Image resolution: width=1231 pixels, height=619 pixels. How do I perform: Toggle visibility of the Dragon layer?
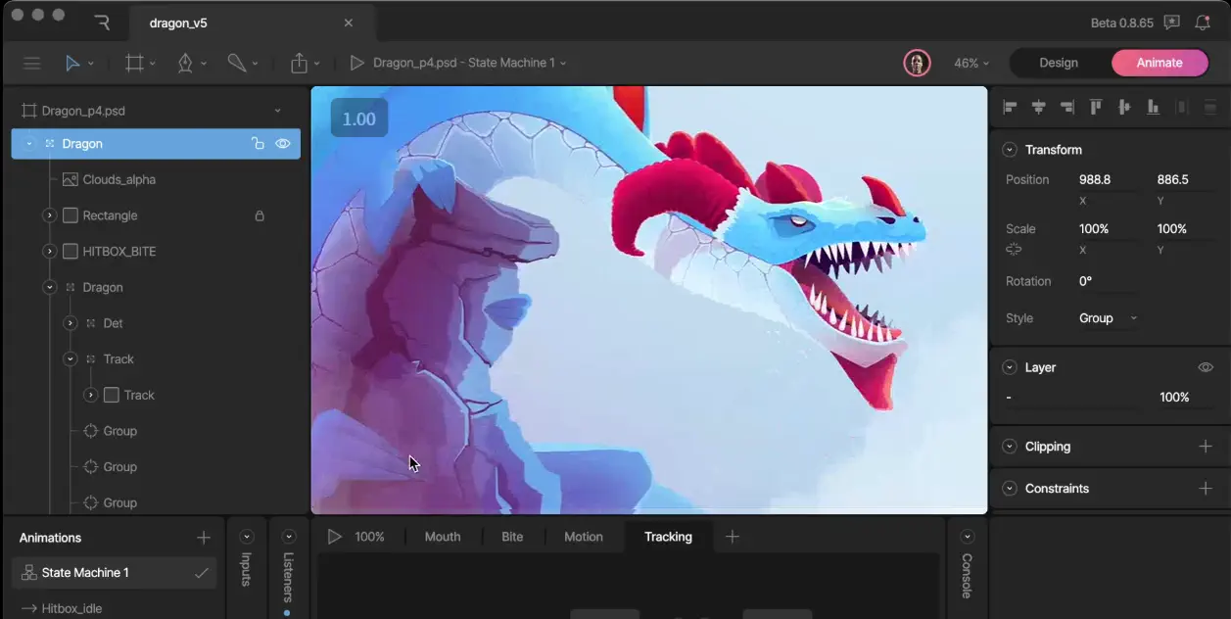pos(283,143)
